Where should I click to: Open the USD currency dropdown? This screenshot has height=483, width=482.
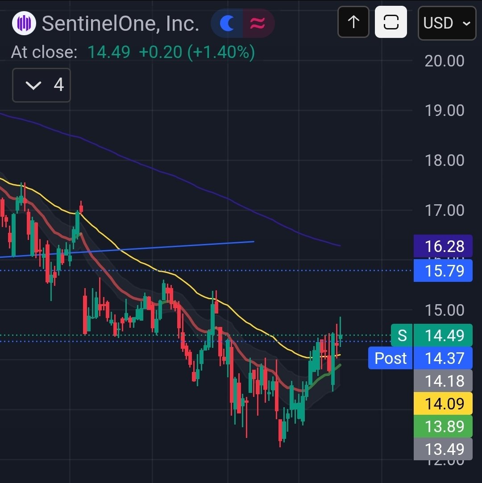coord(447,23)
